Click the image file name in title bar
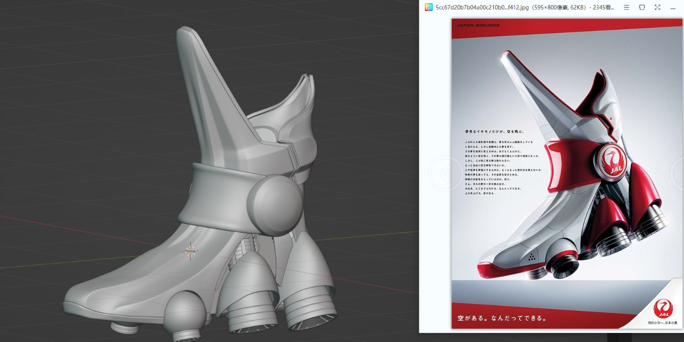This screenshot has height=342, width=684. pos(482,8)
